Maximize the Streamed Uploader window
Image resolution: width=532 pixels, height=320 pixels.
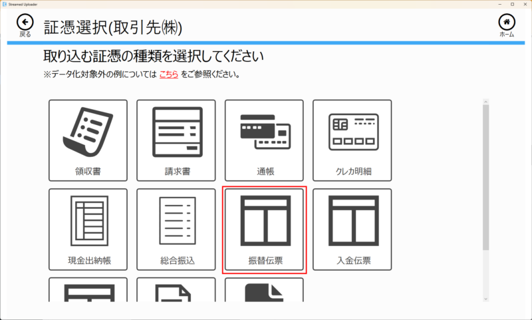point(512,5)
